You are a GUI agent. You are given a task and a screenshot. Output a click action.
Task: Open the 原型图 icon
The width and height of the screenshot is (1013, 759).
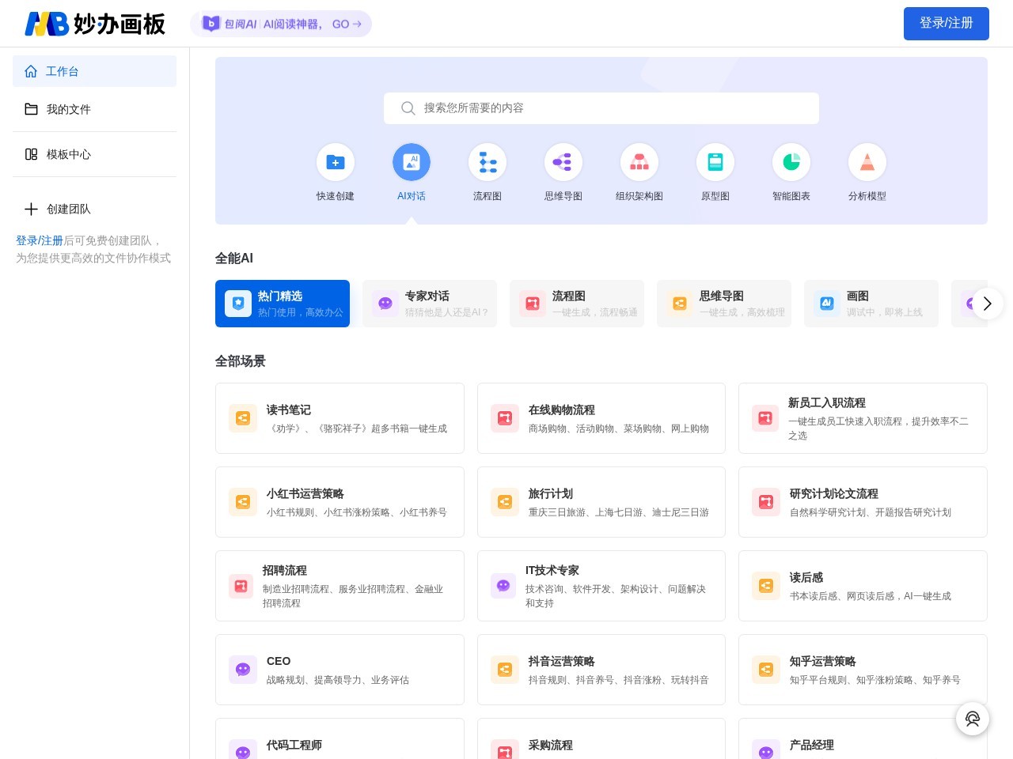click(x=715, y=162)
